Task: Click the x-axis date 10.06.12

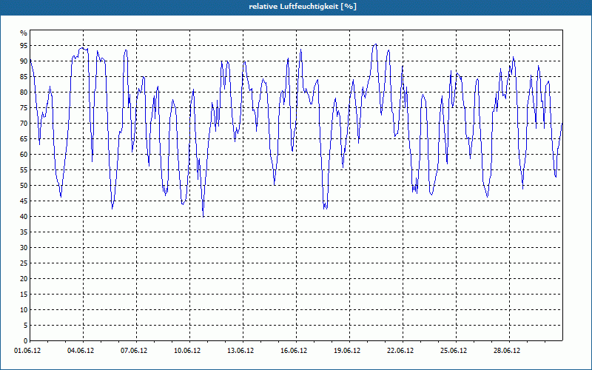Action: (x=187, y=351)
